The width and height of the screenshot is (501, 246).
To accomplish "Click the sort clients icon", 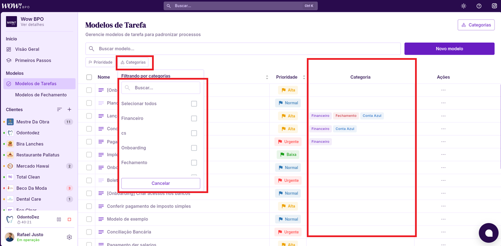I will click(60, 109).
